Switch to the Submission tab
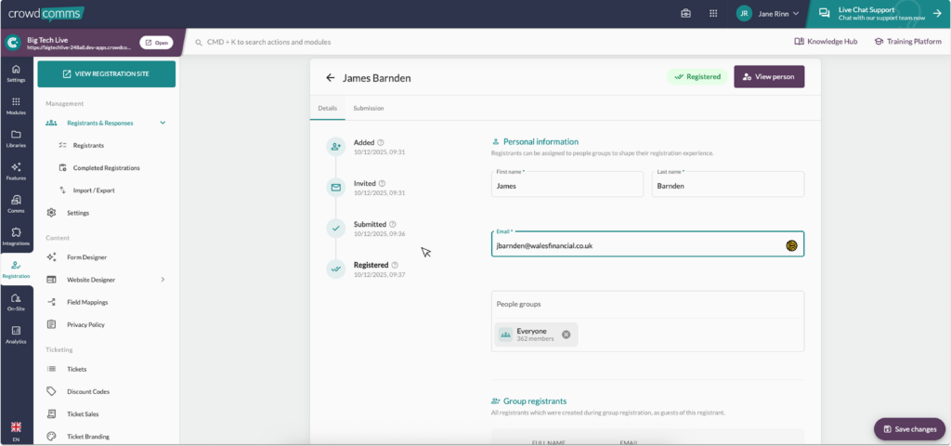This screenshot has height=446, width=951. pyautogui.click(x=368, y=109)
